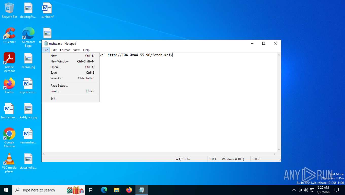Close the mshta.txt Notepad window

pyautogui.click(x=275, y=43)
